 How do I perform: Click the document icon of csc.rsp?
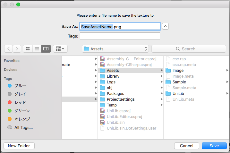168,59
